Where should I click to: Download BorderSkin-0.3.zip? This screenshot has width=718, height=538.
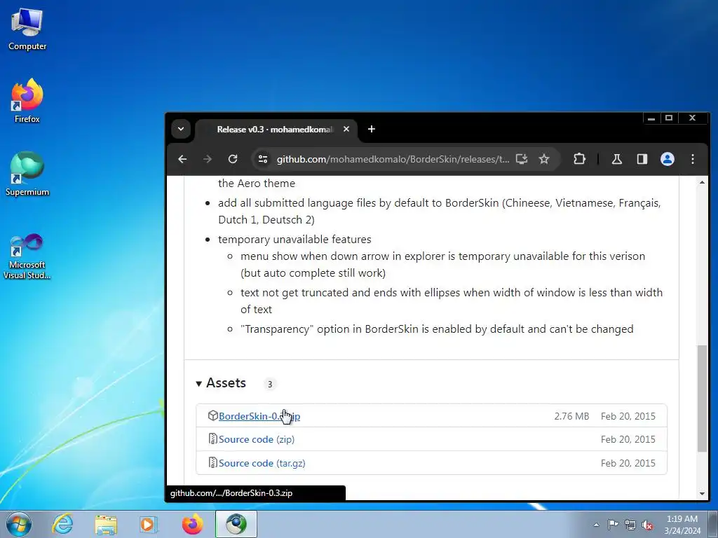259,416
